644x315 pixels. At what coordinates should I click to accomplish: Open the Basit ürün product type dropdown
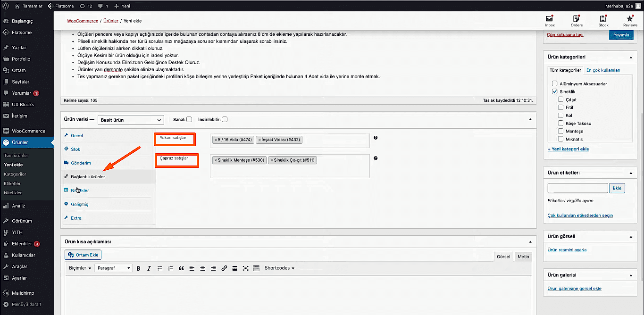pyautogui.click(x=131, y=120)
